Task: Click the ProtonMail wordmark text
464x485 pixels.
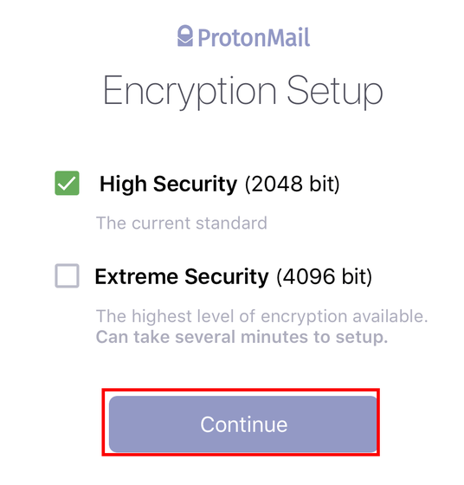Action: [254, 38]
